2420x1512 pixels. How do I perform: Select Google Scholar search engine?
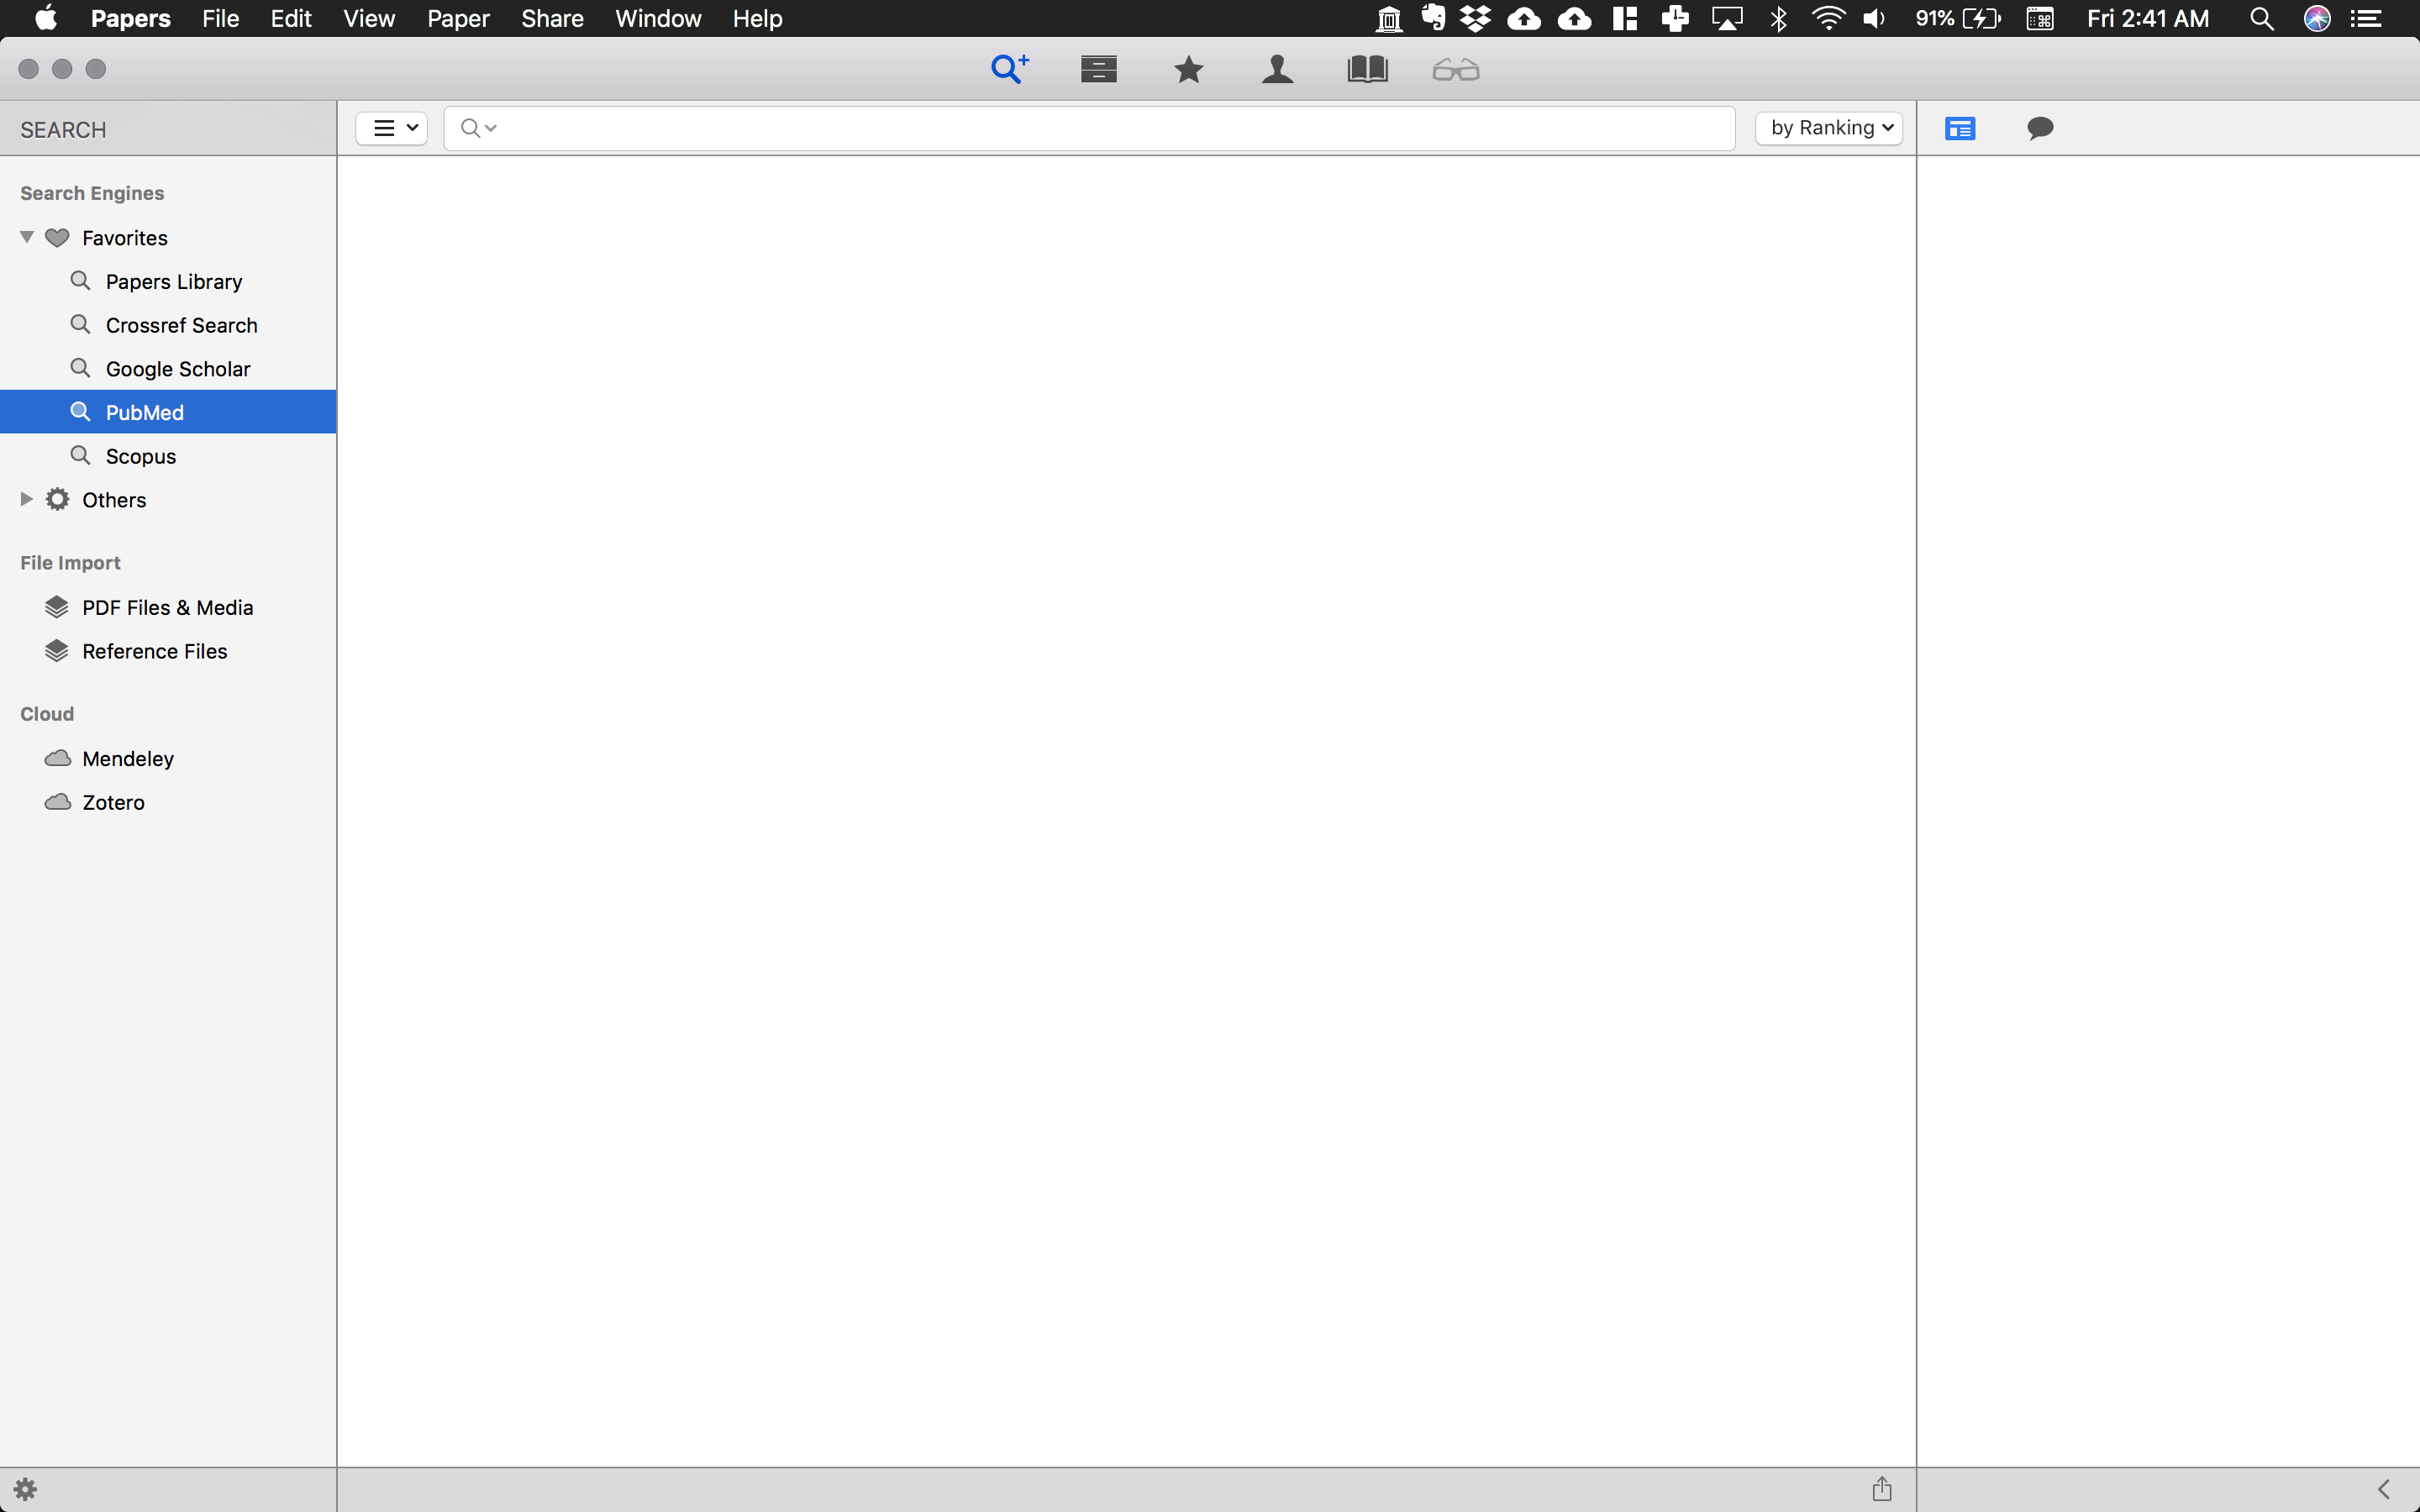pyautogui.click(x=168, y=368)
